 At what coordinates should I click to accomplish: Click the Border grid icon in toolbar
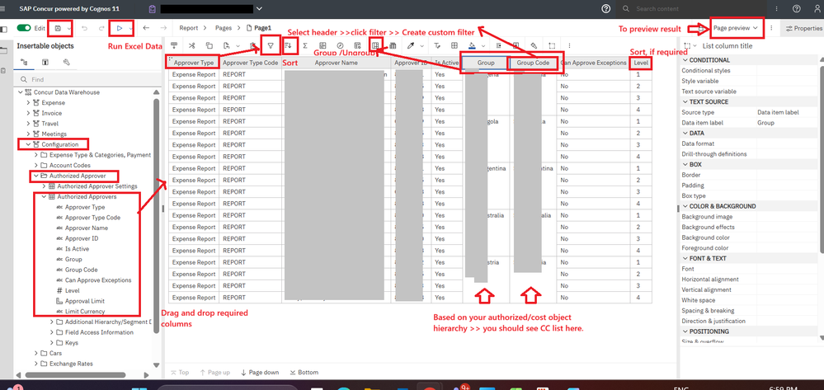454,45
